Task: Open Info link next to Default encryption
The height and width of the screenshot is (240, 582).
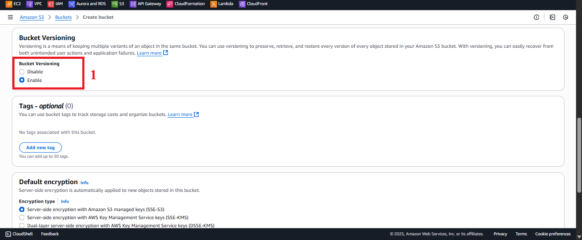Action: tap(84, 182)
